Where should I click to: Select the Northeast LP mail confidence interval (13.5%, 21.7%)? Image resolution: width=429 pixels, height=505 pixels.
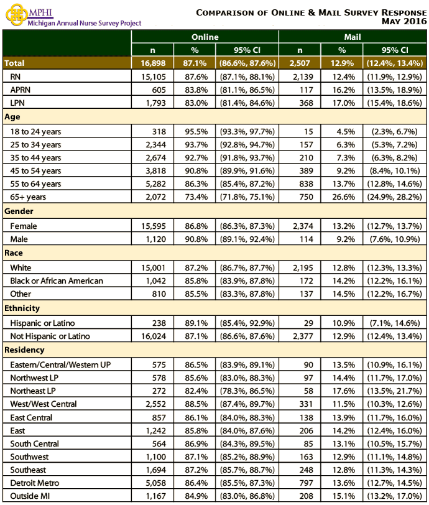395,391
